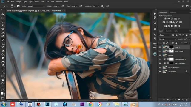This screenshot has height=107, width=191.
Task: Open the File menu
Action: coord(8,2)
